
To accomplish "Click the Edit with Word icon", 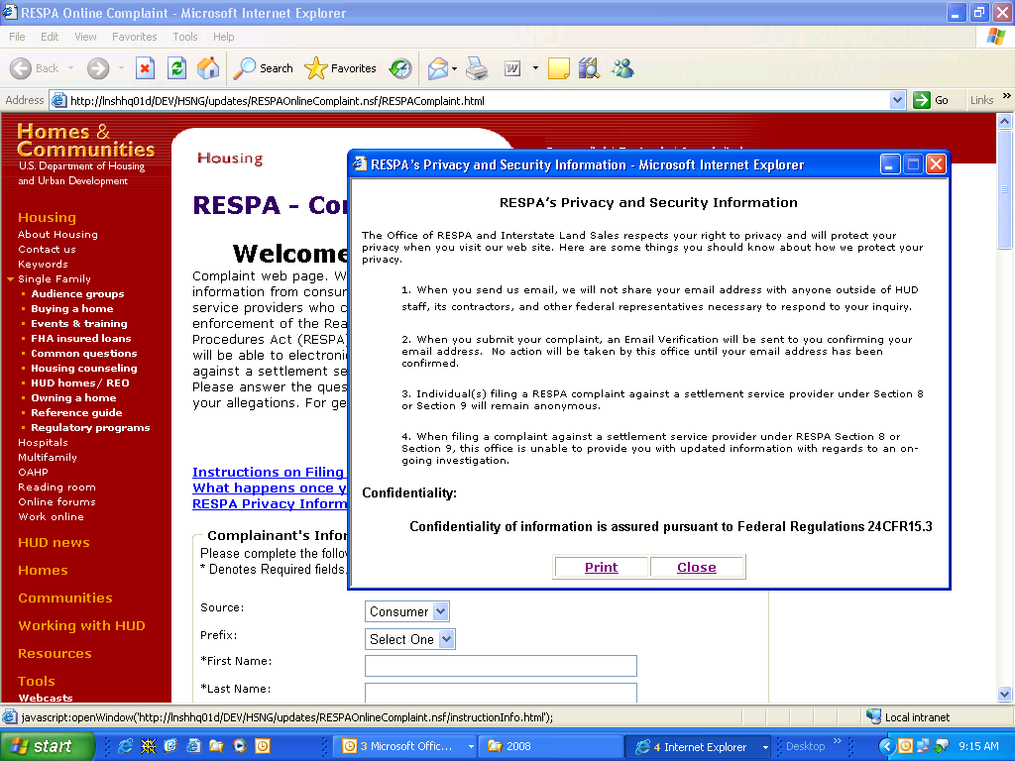I will point(512,68).
